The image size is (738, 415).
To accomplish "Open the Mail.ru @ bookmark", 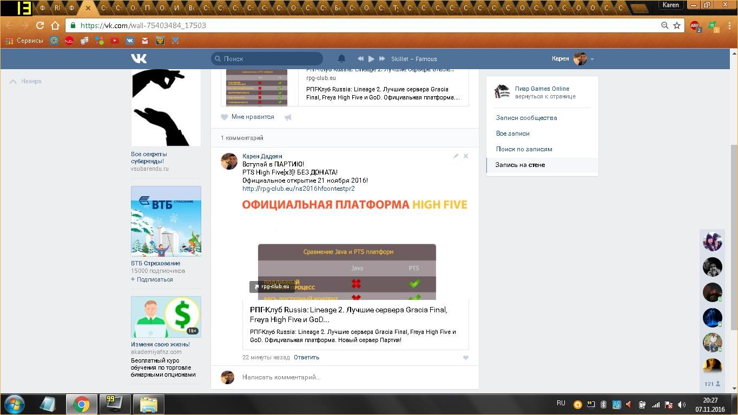I will [x=54, y=41].
